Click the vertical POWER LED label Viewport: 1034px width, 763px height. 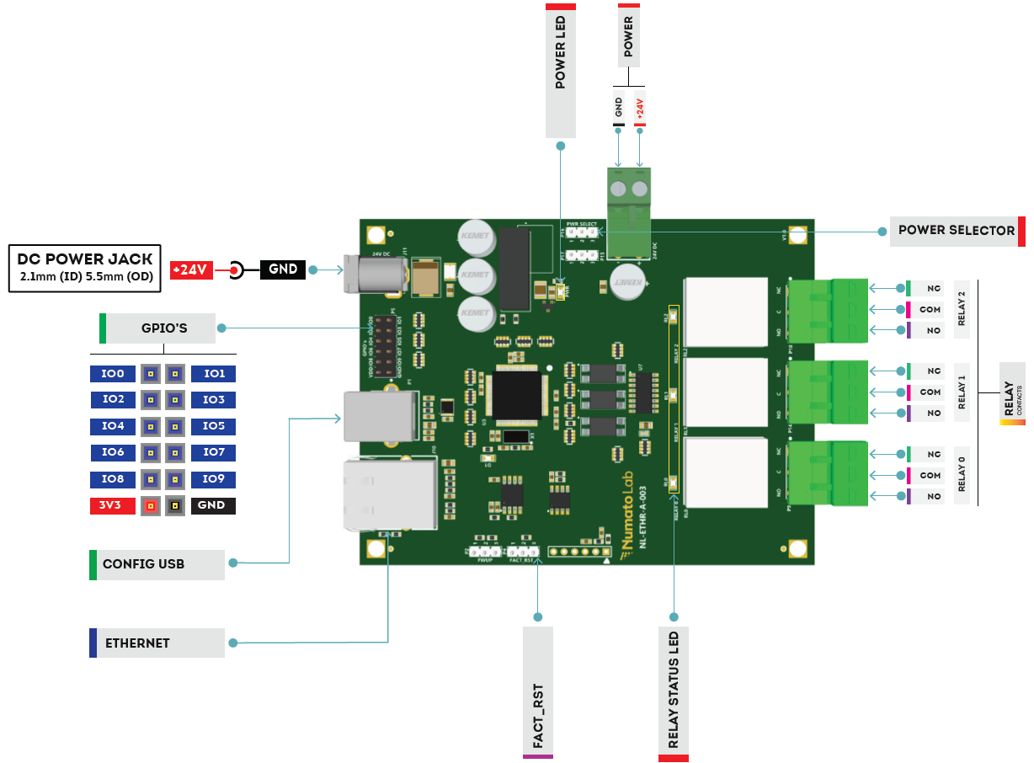pyautogui.click(x=560, y=72)
